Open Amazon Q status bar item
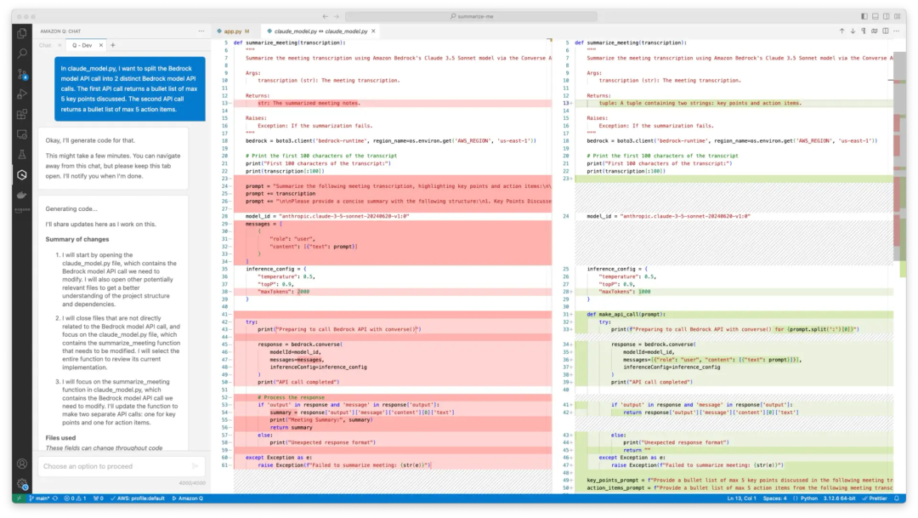The height and width of the screenshot is (518, 918). (187, 498)
